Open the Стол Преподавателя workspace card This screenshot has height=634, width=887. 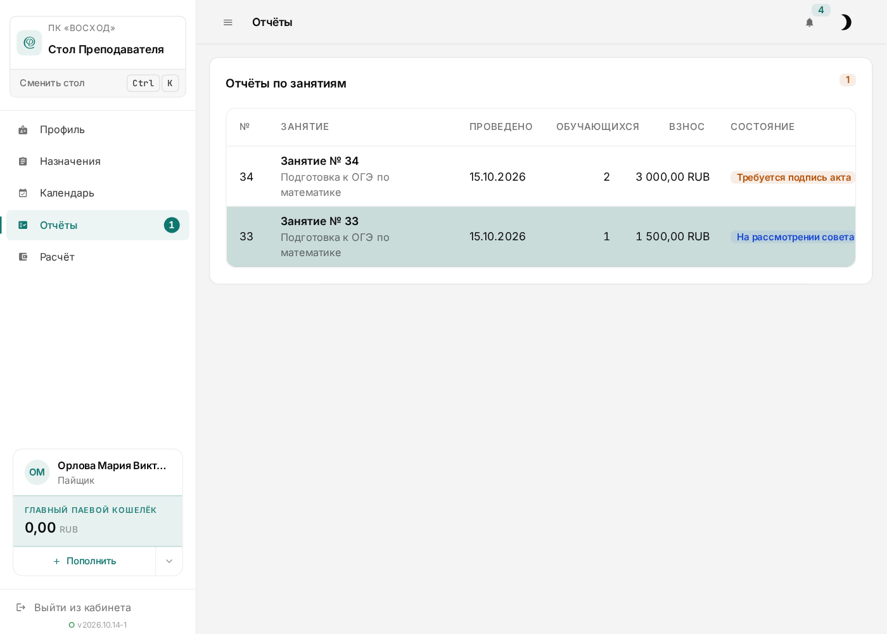click(98, 42)
